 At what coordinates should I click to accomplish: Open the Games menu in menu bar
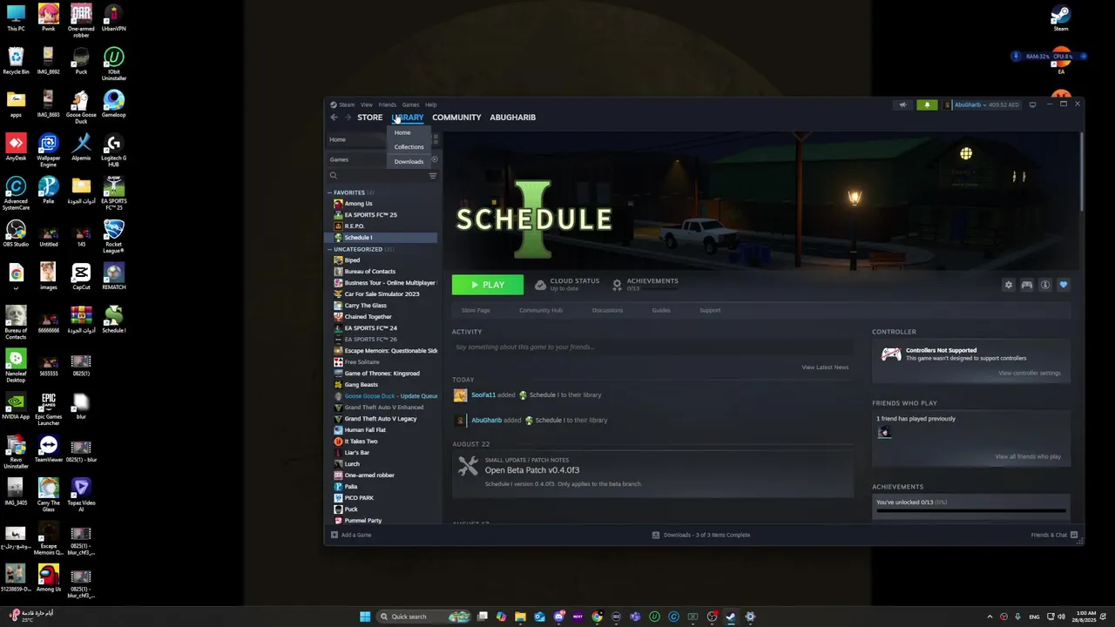pos(410,104)
